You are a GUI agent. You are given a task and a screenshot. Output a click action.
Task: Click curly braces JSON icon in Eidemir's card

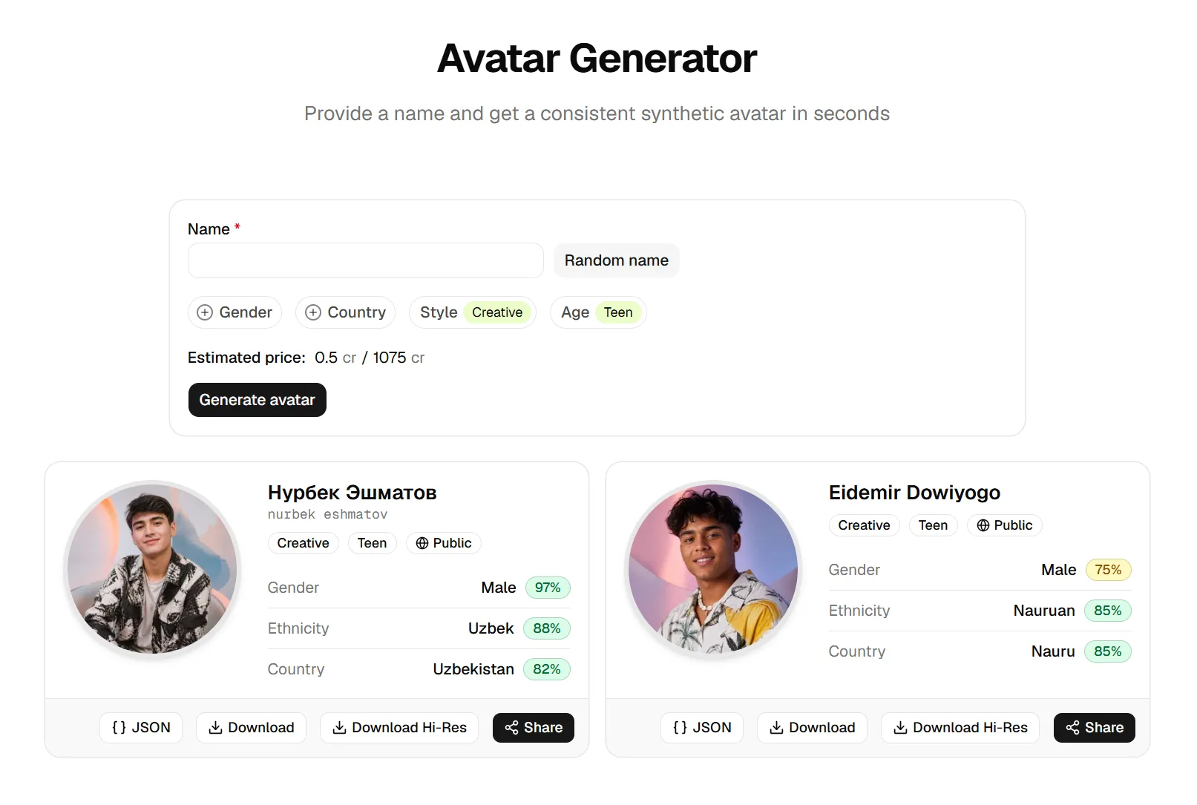pos(680,728)
